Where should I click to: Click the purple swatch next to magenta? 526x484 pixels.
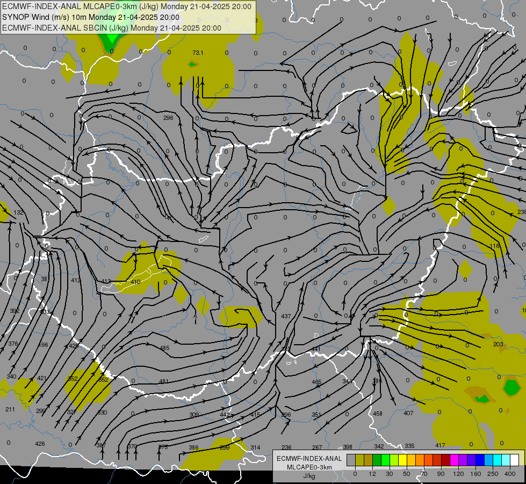[x=463, y=460]
